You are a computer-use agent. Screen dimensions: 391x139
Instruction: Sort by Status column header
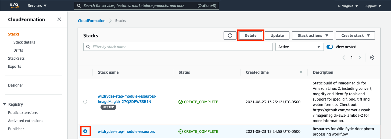pos(184,72)
